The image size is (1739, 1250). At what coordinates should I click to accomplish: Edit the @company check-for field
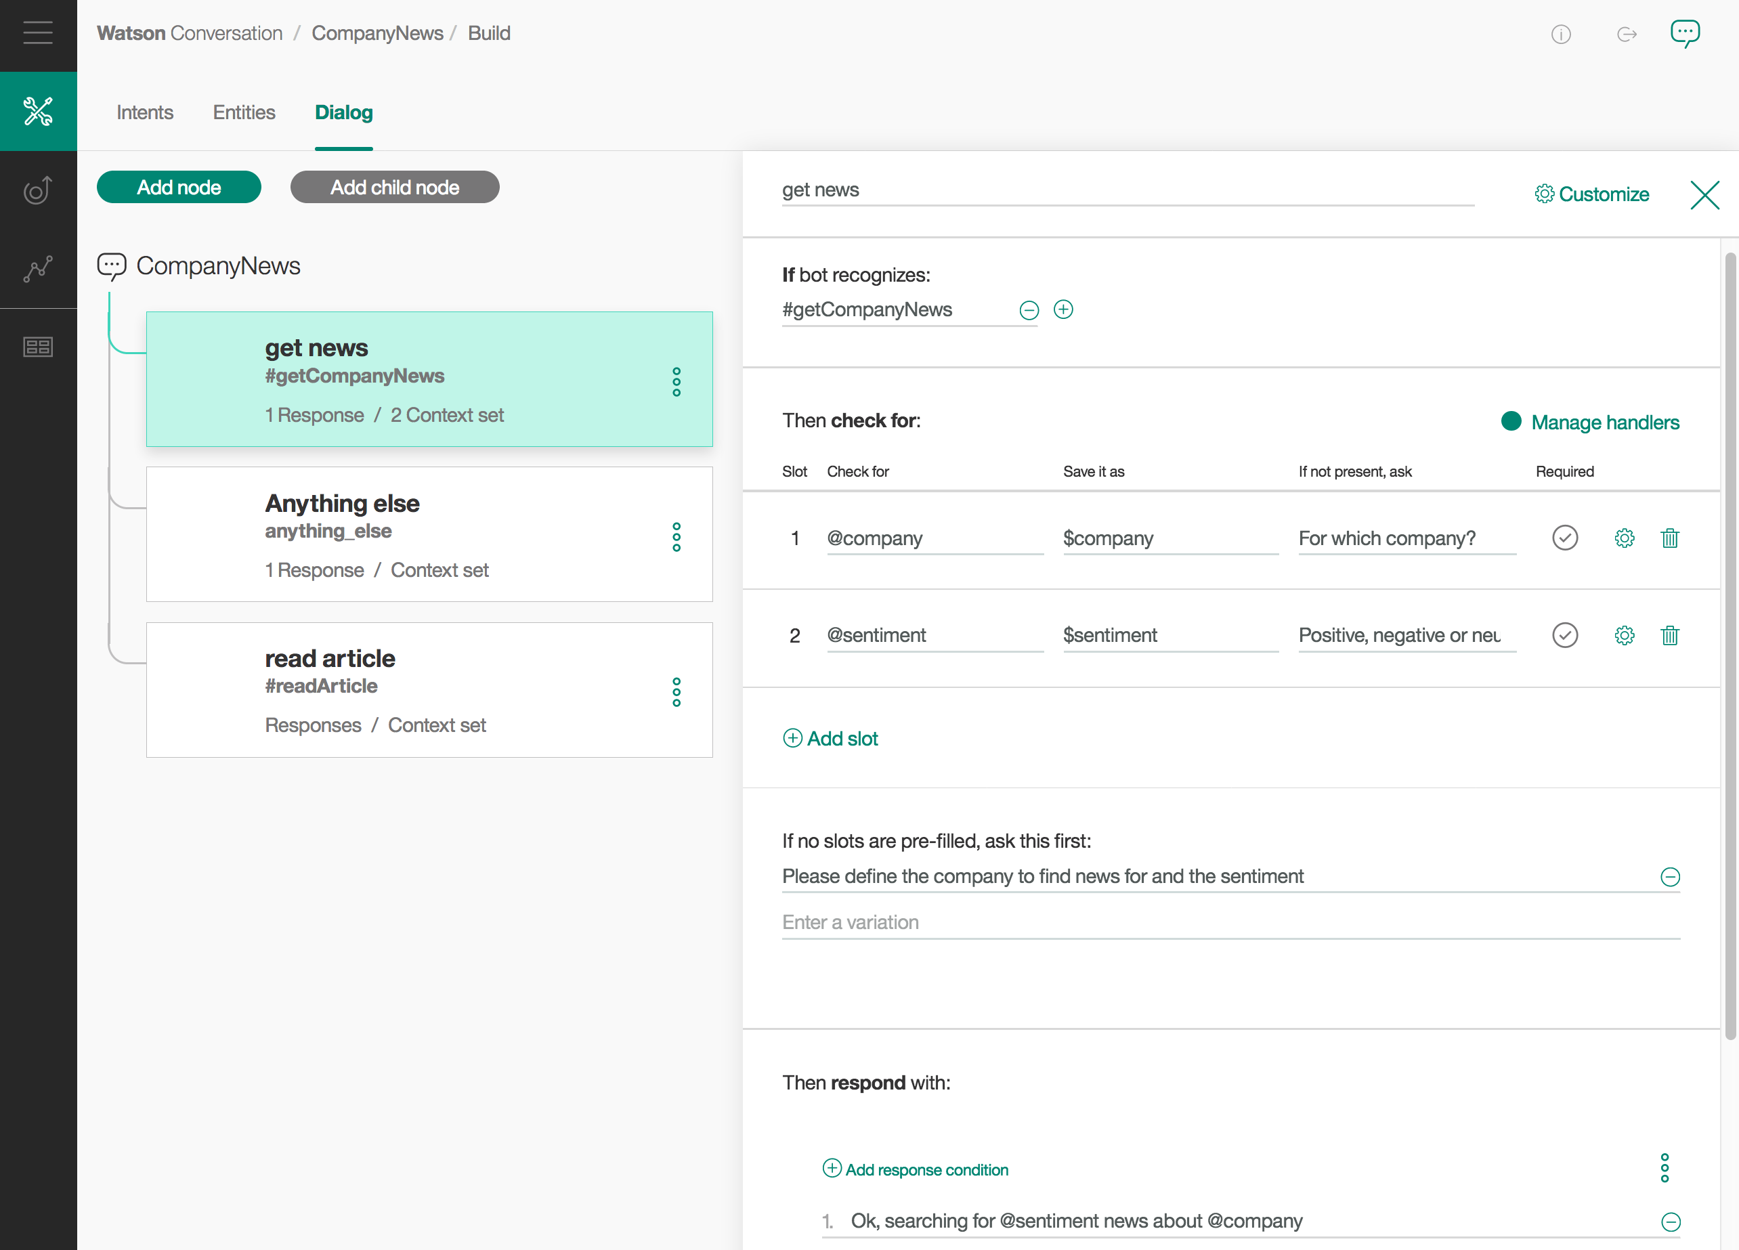click(935, 538)
